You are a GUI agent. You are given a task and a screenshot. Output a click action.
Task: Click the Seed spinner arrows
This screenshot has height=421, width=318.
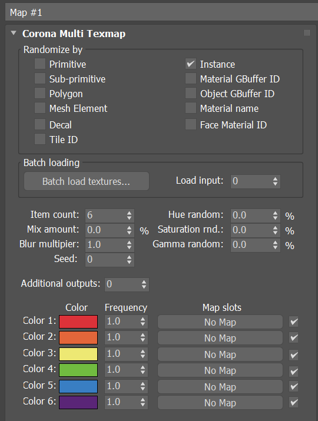tap(129, 259)
